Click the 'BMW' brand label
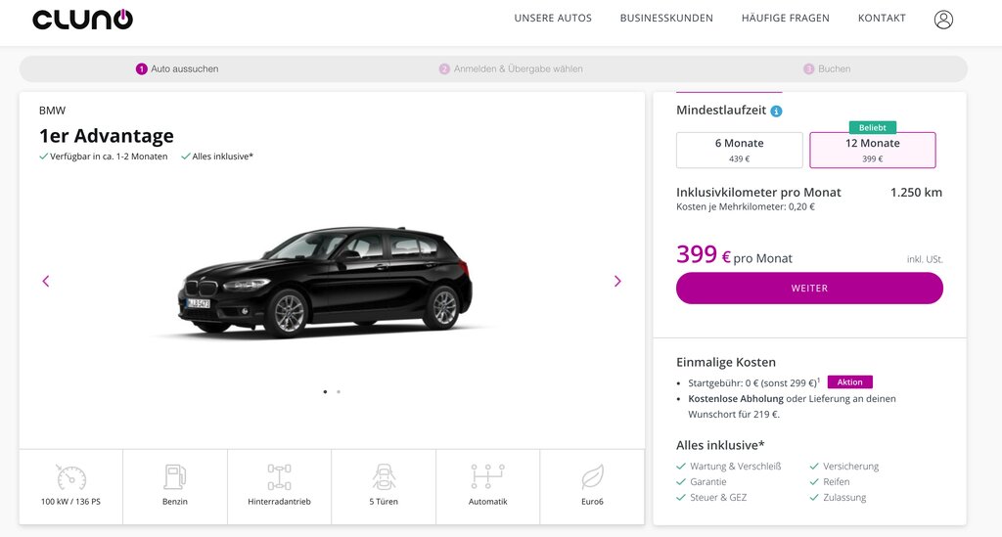Screen dimensions: 1002x537 point(53,111)
